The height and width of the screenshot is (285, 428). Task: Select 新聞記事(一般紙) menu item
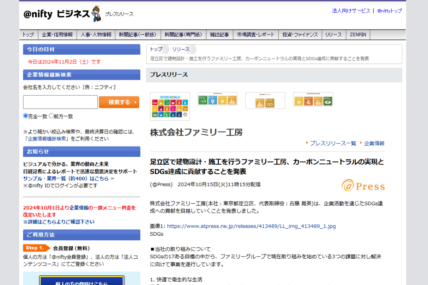click(138, 35)
